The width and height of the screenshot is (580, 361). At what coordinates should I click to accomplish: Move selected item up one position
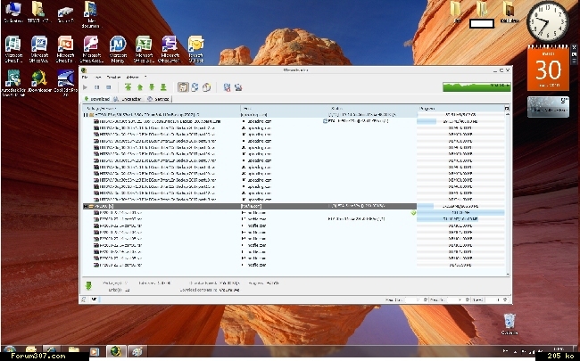coord(140,87)
